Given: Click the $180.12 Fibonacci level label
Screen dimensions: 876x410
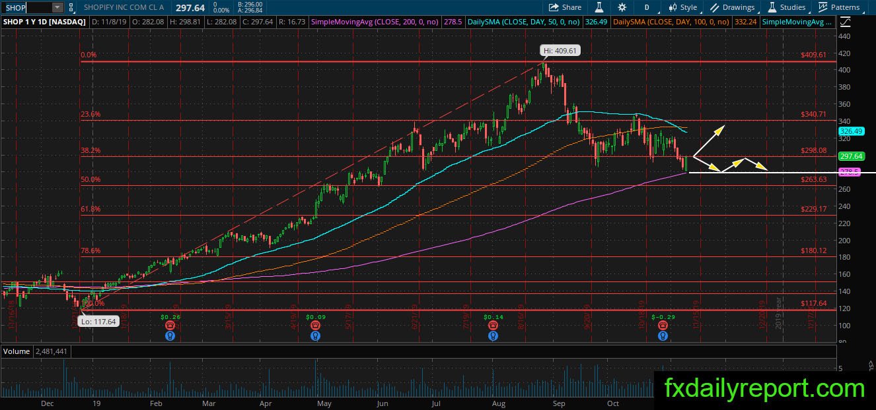Looking at the screenshot, I should tap(813, 250).
